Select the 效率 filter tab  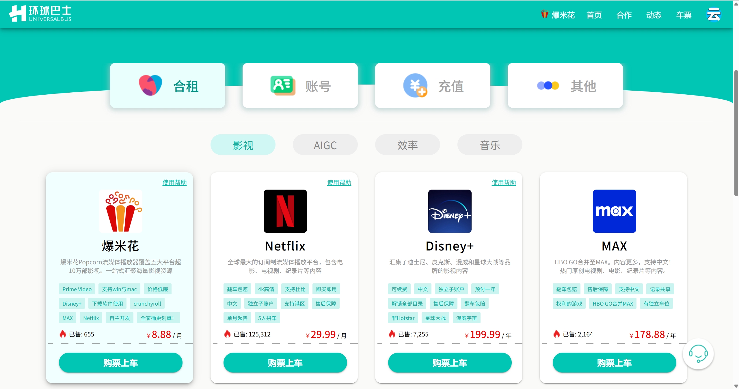pos(407,145)
